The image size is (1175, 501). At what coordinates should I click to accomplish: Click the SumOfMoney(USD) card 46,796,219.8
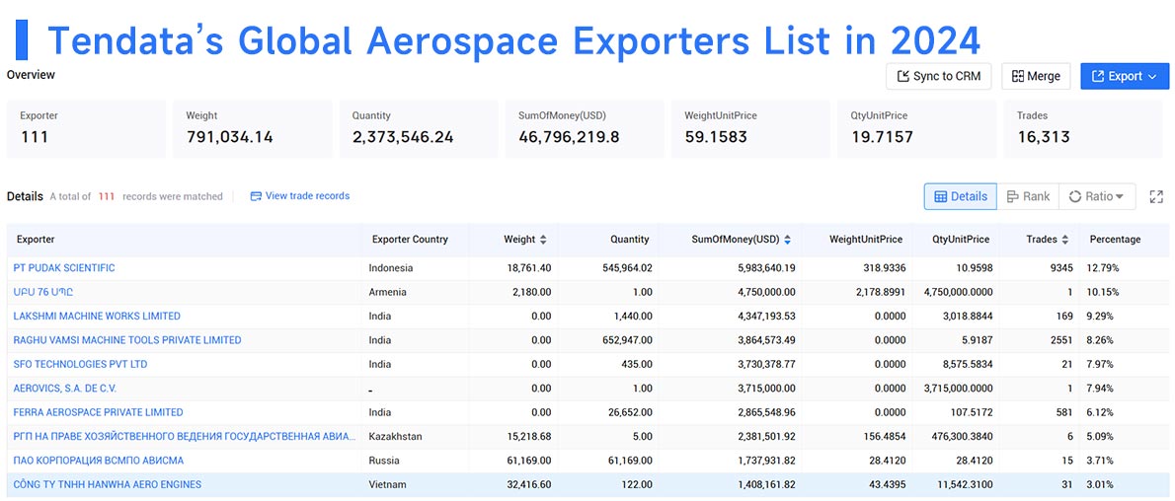585,129
